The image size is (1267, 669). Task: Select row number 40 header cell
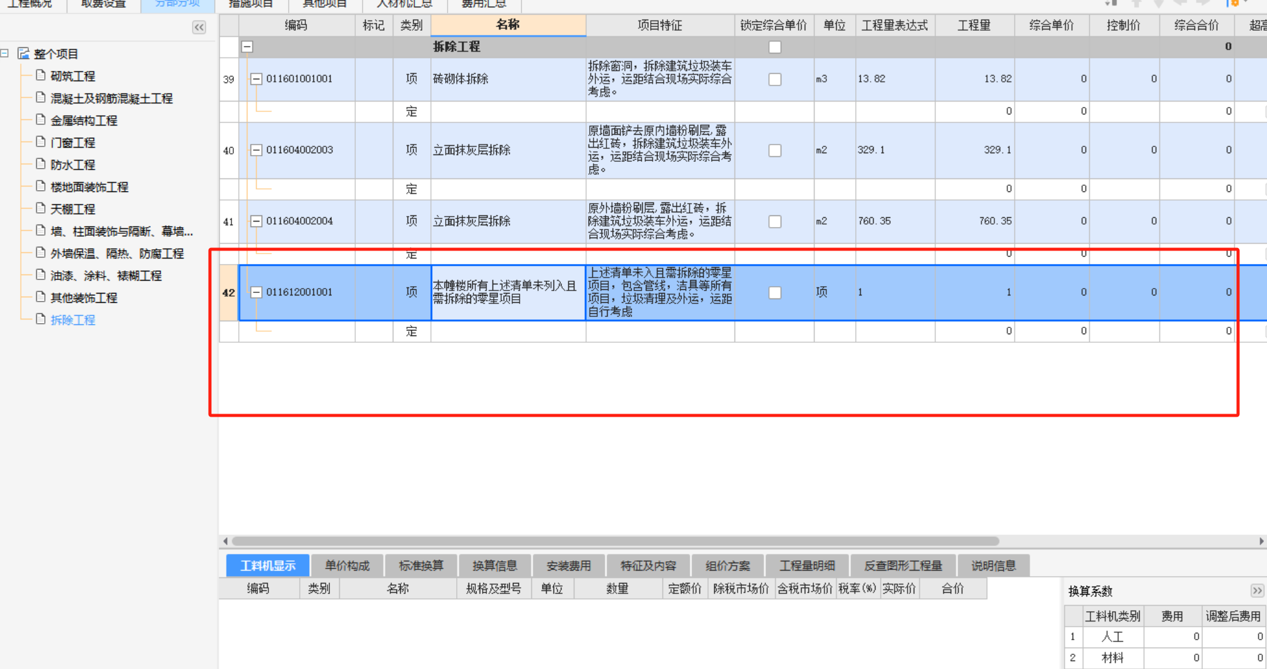pyautogui.click(x=228, y=150)
